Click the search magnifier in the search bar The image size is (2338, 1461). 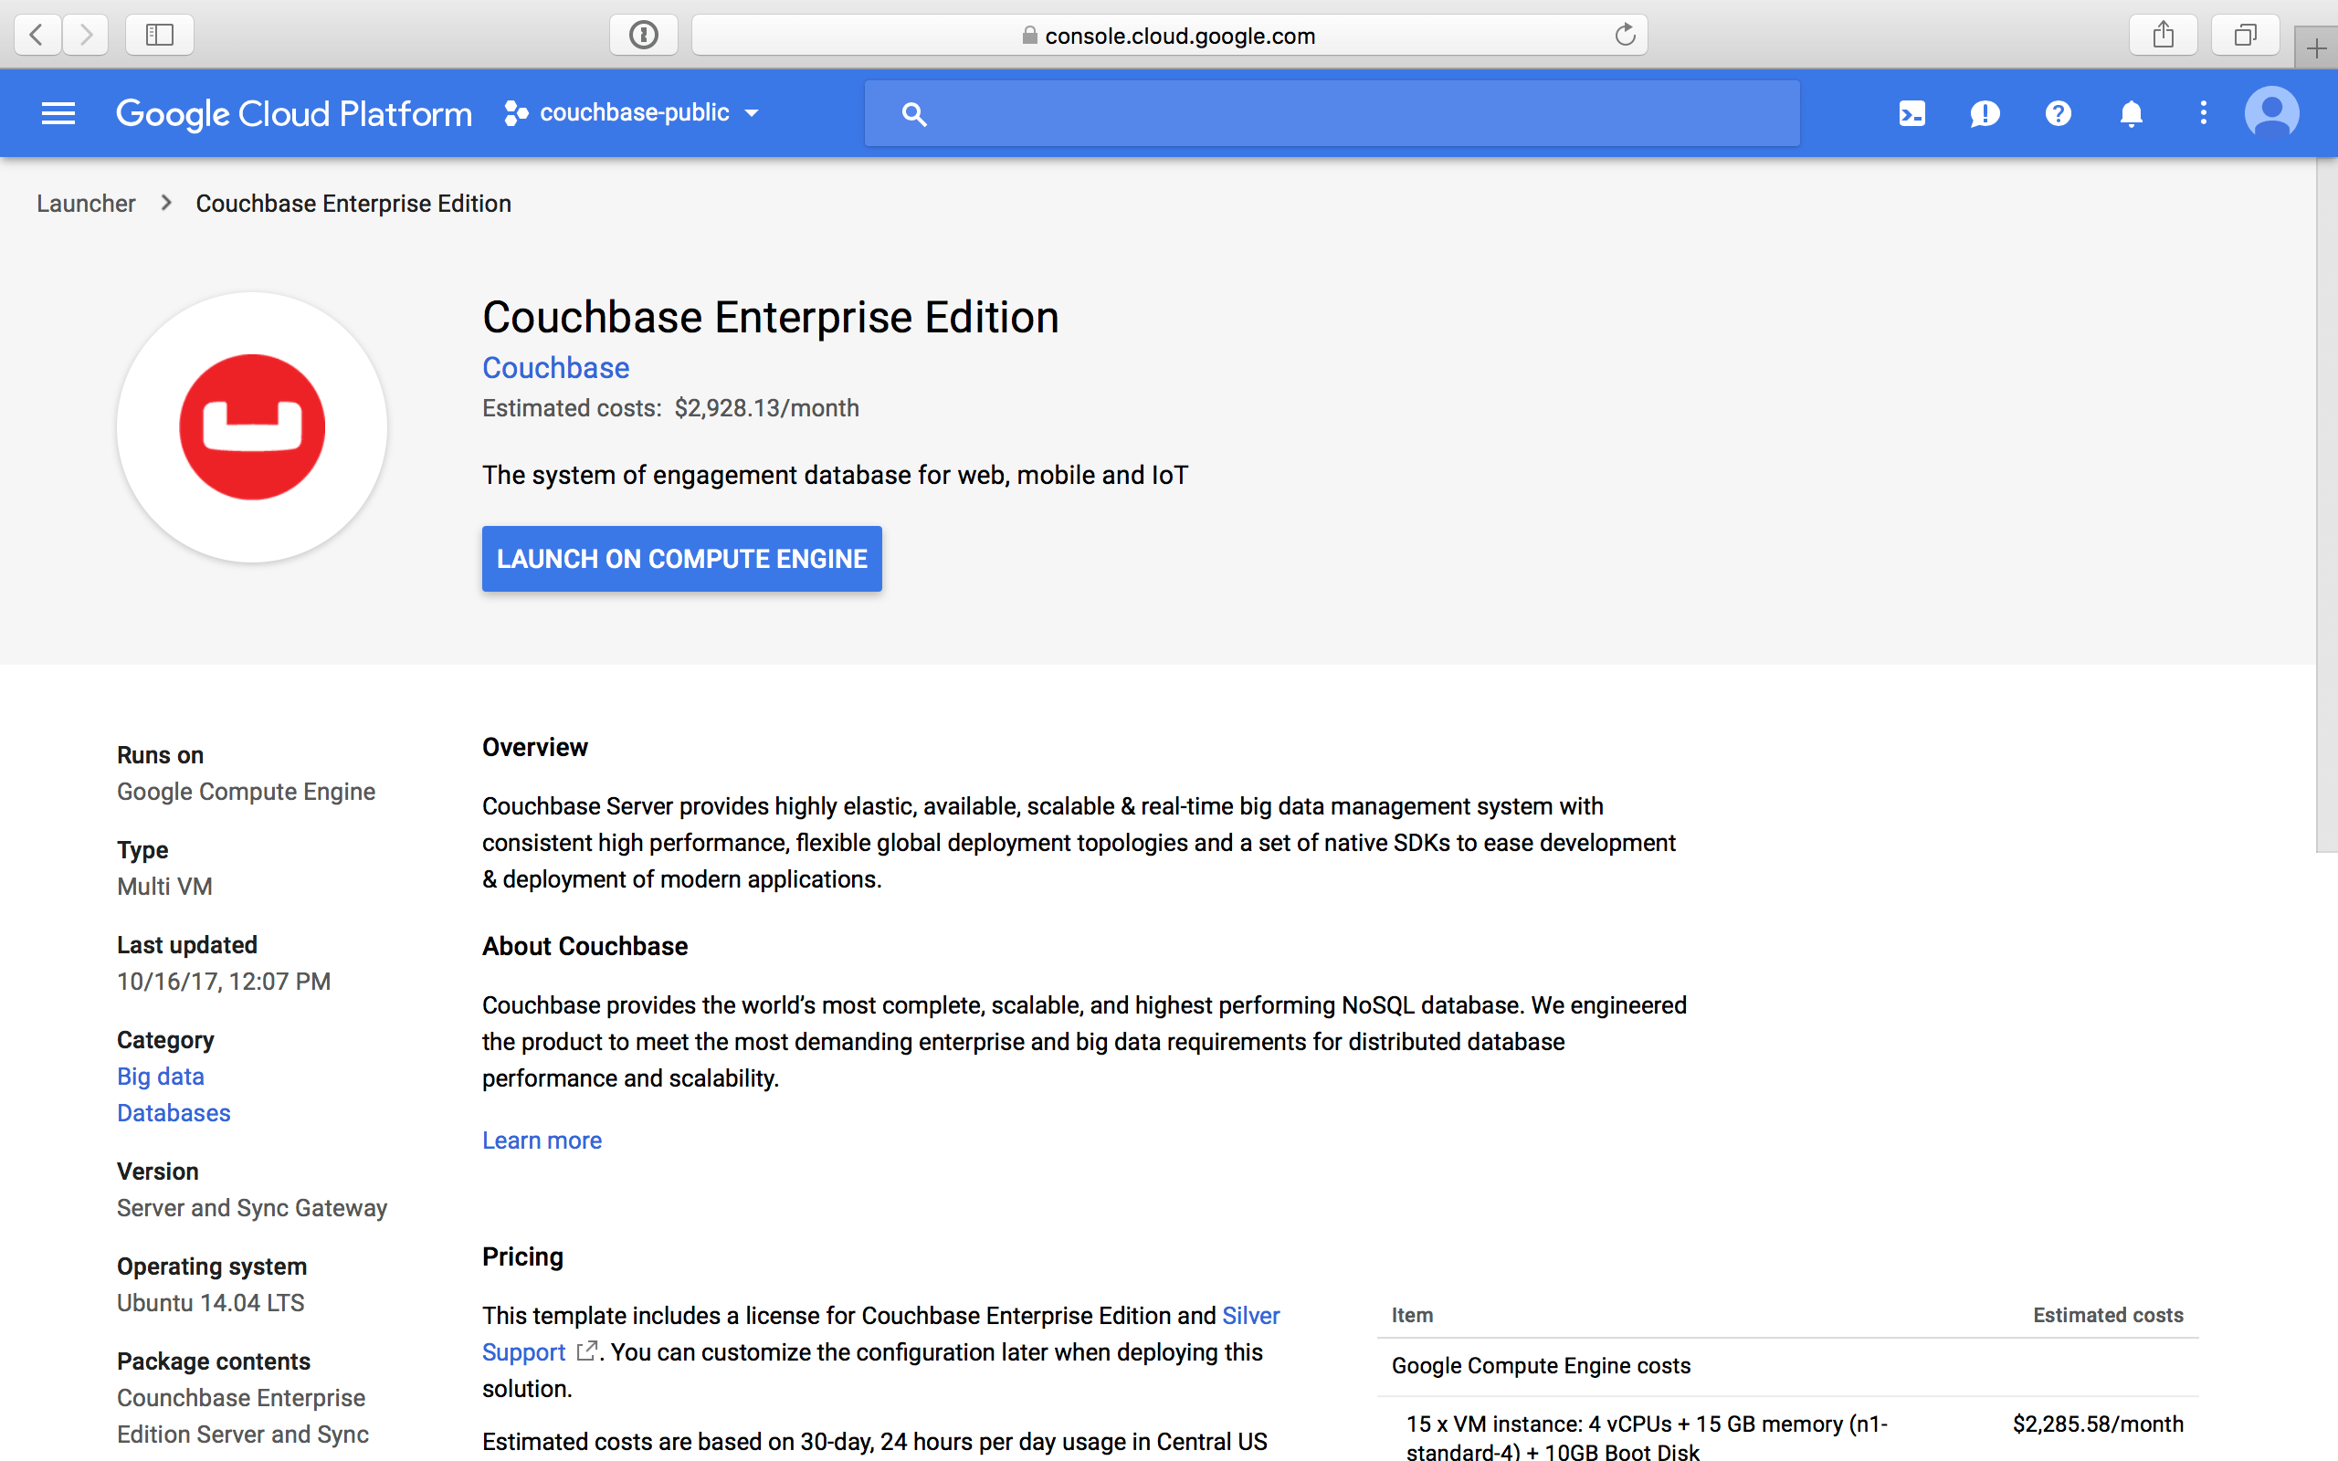(914, 113)
